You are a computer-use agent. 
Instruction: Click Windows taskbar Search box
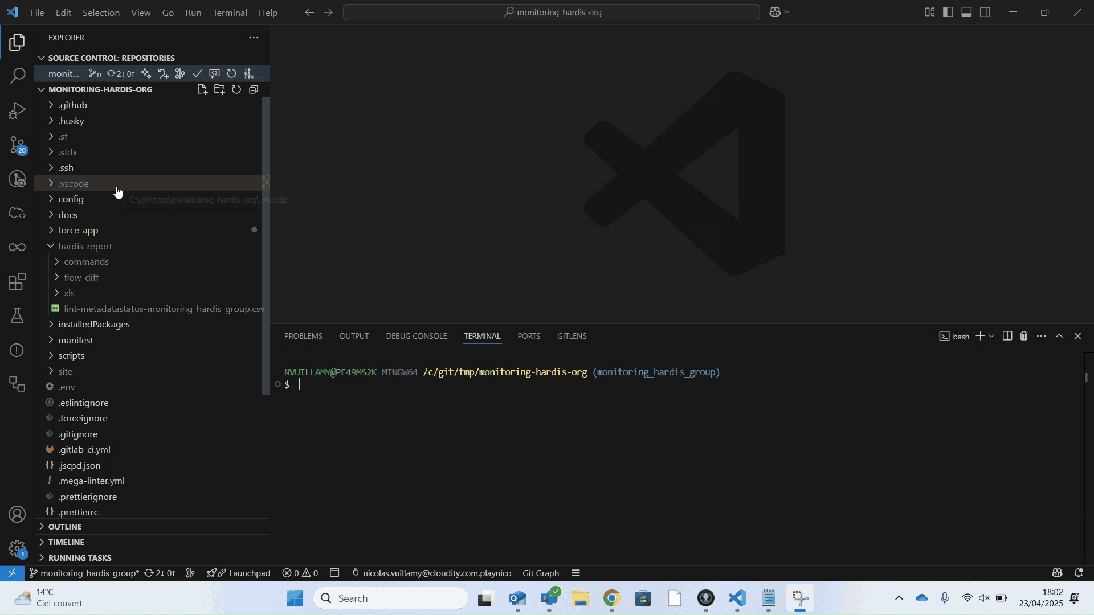390,598
